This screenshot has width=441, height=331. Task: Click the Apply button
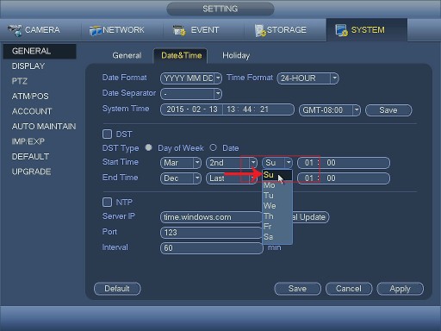(x=400, y=289)
